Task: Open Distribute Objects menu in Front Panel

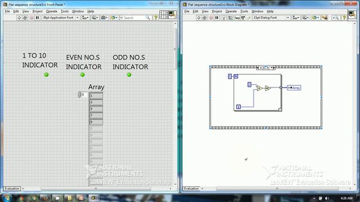Action: click(95, 17)
